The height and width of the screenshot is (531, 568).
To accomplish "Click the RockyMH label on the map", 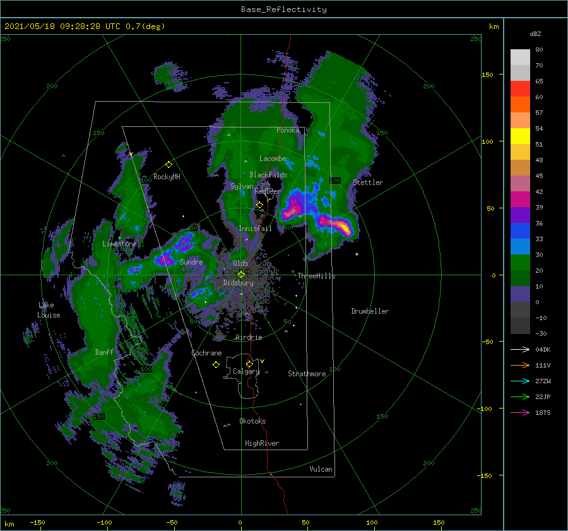I will tap(167, 177).
